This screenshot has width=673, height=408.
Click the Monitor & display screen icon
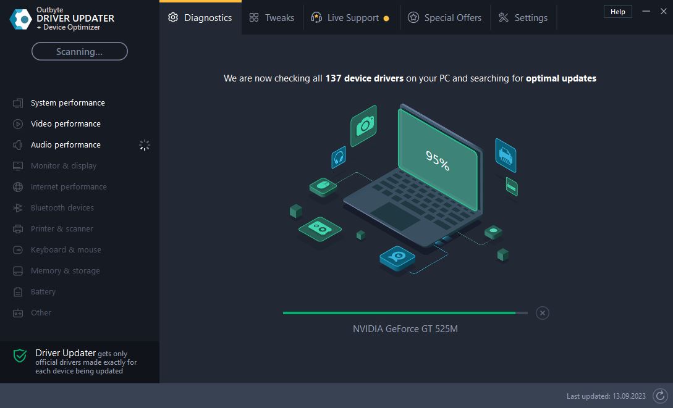pos(17,166)
